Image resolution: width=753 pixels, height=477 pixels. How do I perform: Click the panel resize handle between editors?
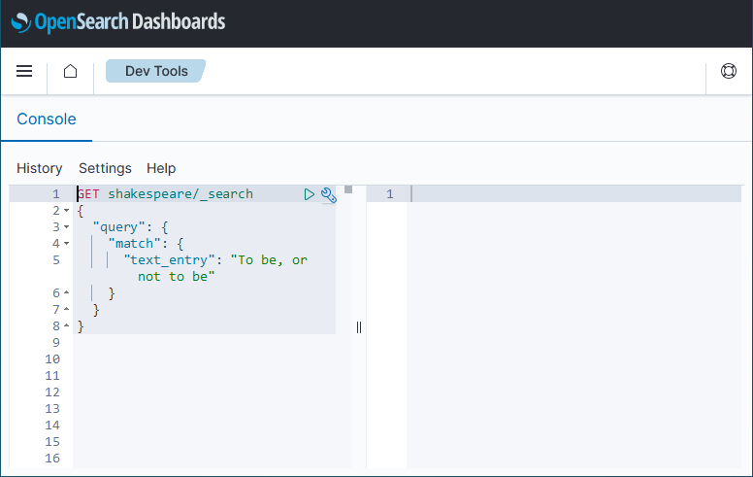tap(359, 327)
